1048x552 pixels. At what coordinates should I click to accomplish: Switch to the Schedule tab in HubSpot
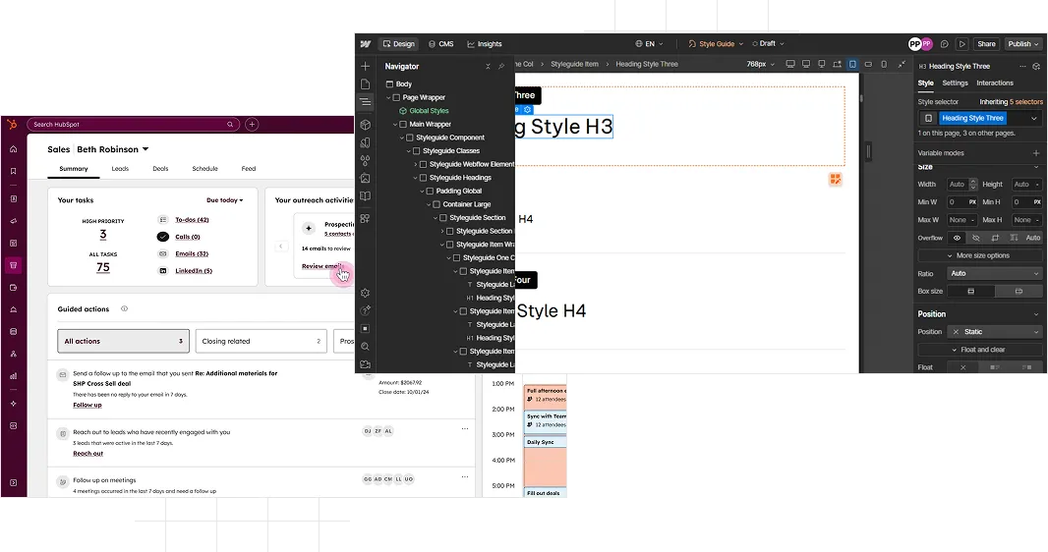205,169
